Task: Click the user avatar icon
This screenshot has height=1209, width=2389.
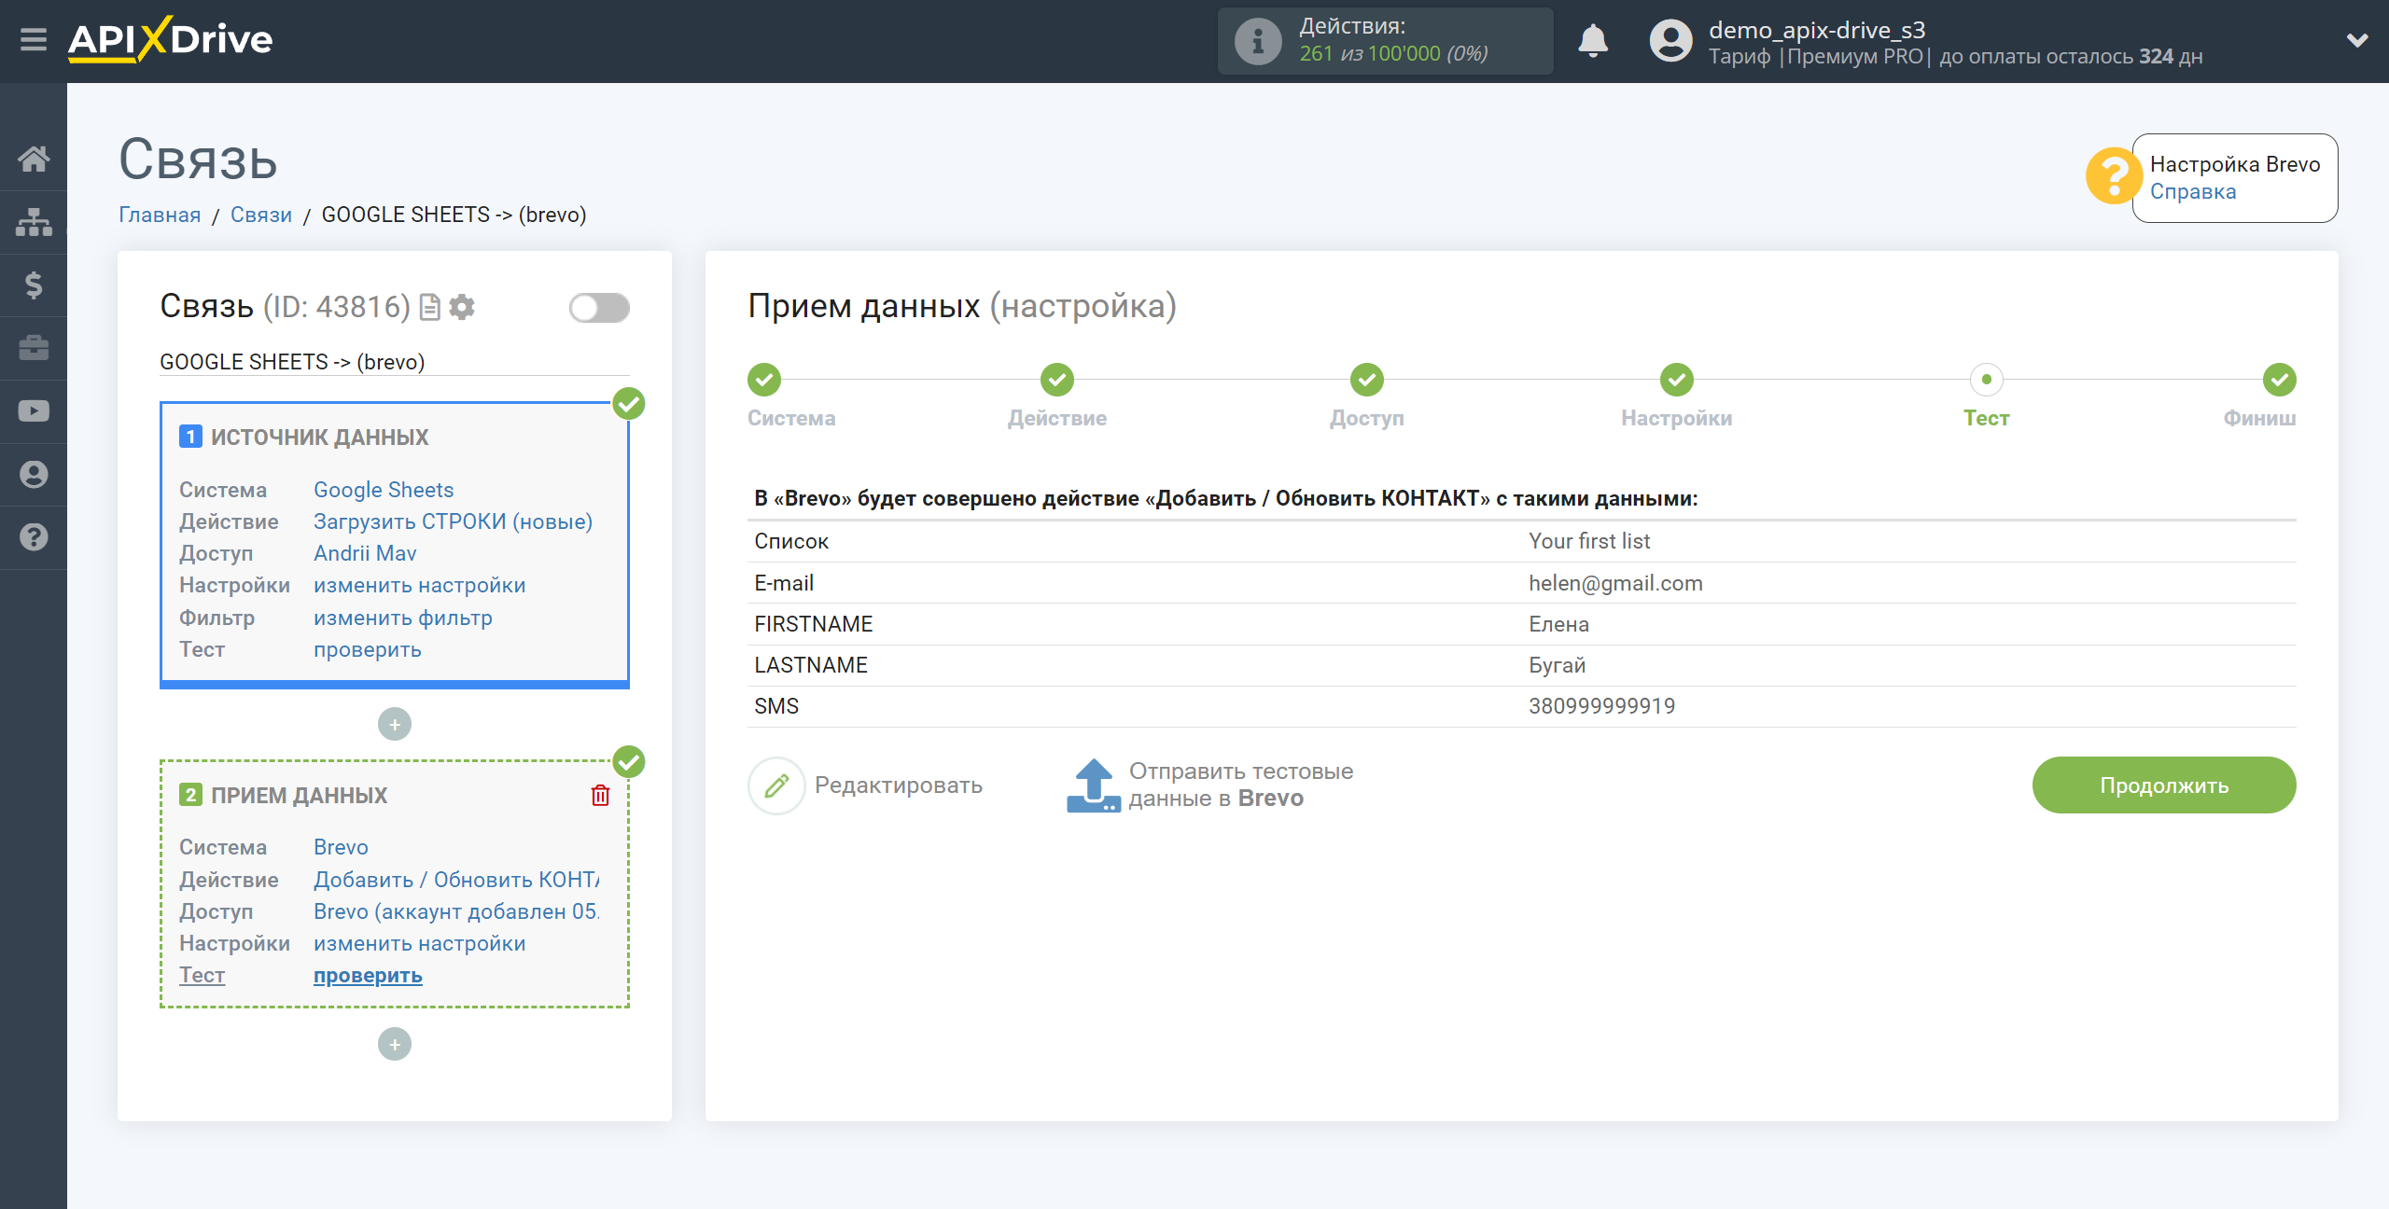Action: click(1670, 41)
